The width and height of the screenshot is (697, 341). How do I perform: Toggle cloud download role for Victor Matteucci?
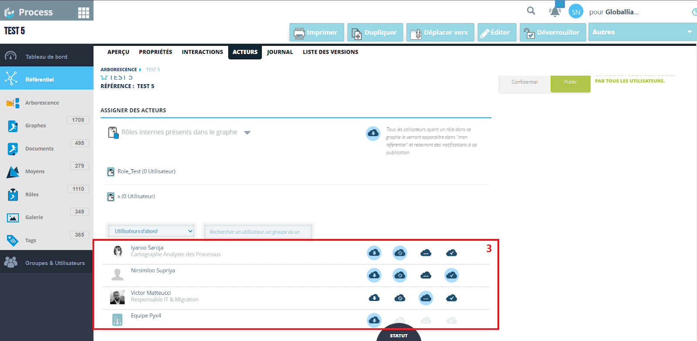(374, 298)
